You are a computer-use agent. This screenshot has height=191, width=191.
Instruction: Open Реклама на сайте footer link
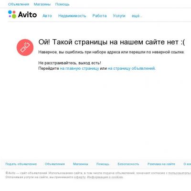tap(161, 164)
